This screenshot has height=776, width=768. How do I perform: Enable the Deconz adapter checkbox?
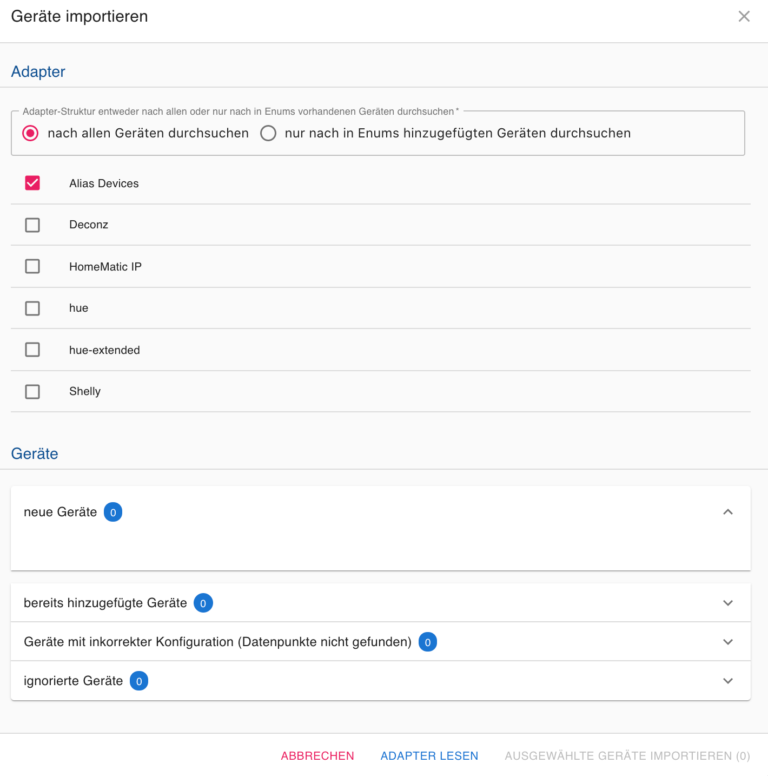tap(32, 225)
